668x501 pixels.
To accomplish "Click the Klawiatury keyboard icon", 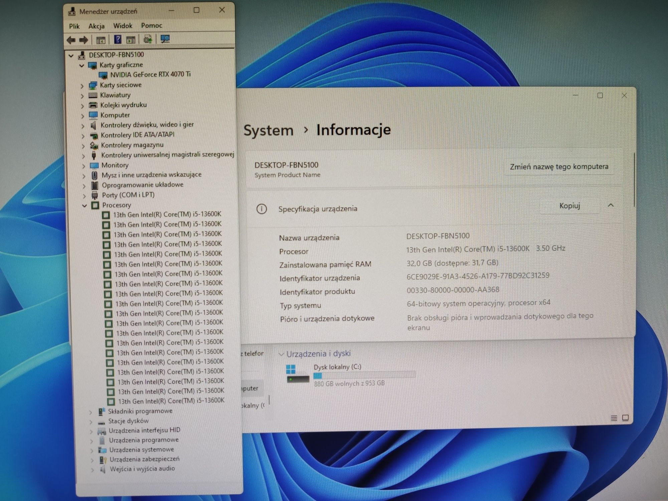I will [93, 96].
